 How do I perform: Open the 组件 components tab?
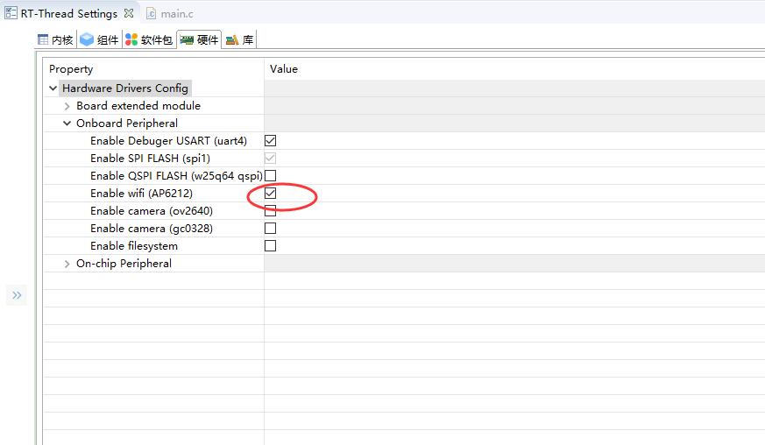[100, 39]
